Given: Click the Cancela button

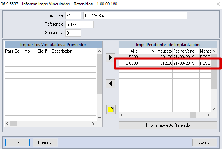Looking at the screenshot, I should coord(45,143).
